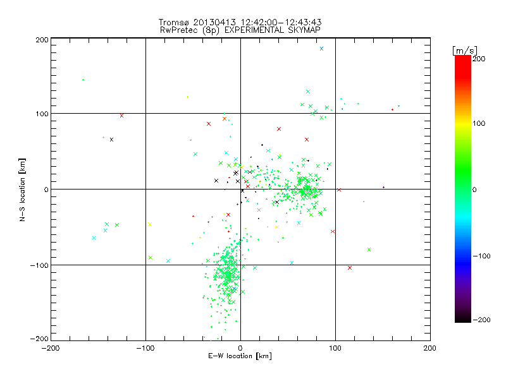Click the '0' tick label on the E-W axis
The image size is (506, 379).
pos(240,349)
